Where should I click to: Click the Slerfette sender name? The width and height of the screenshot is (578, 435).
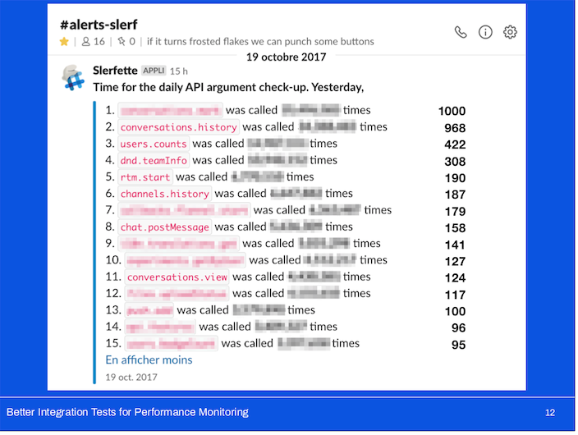click(x=115, y=71)
